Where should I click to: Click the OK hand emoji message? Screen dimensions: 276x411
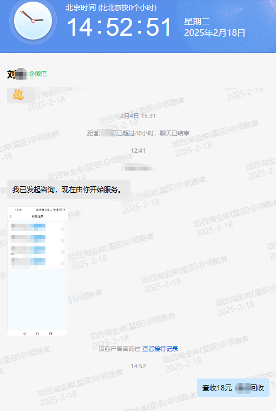click(19, 95)
